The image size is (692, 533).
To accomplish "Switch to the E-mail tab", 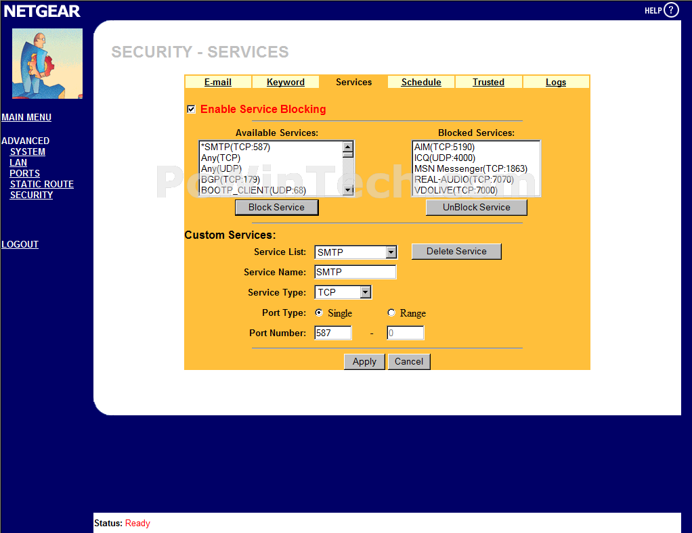I will [218, 82].
